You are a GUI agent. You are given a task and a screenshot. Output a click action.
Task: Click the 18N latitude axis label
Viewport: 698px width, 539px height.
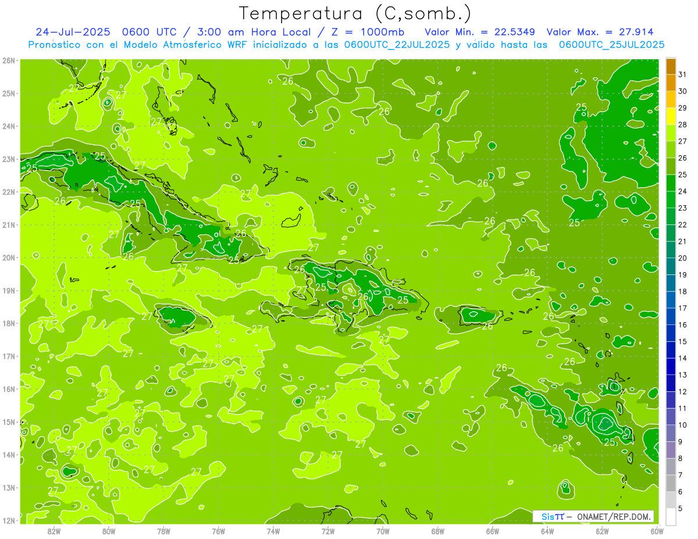click(x=9, y=323)
